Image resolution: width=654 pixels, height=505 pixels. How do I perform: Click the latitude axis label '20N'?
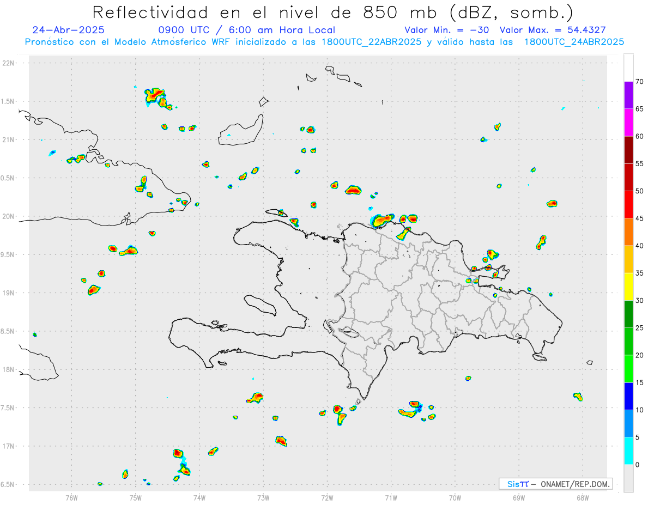[9, 216]
